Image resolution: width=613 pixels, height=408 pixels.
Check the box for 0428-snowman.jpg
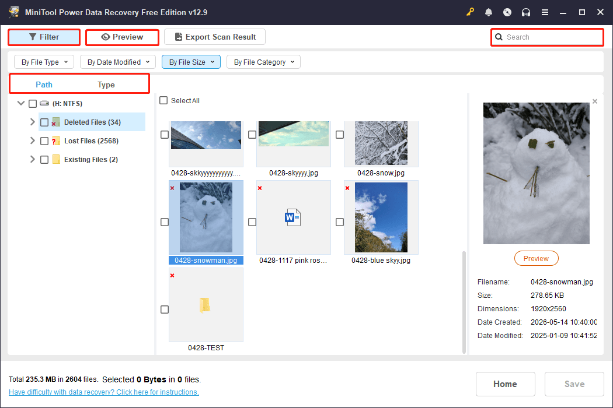coord(165,221)
